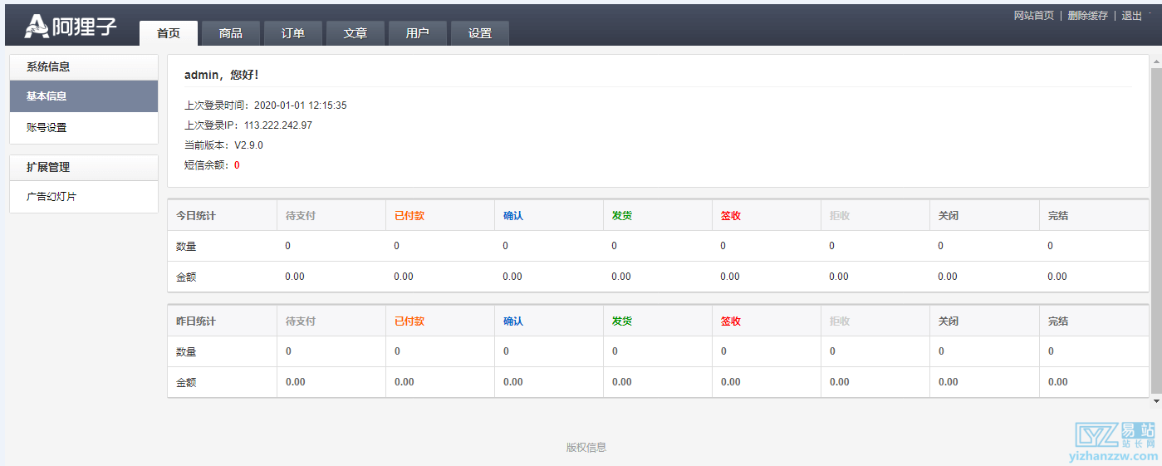Screen dimensions: 1162x466
Task: Select the 文章 tab
Action: click(x=355, y=33)
